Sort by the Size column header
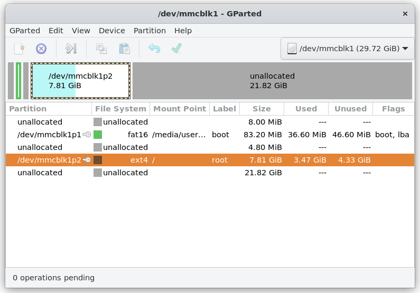 (262, 109)
